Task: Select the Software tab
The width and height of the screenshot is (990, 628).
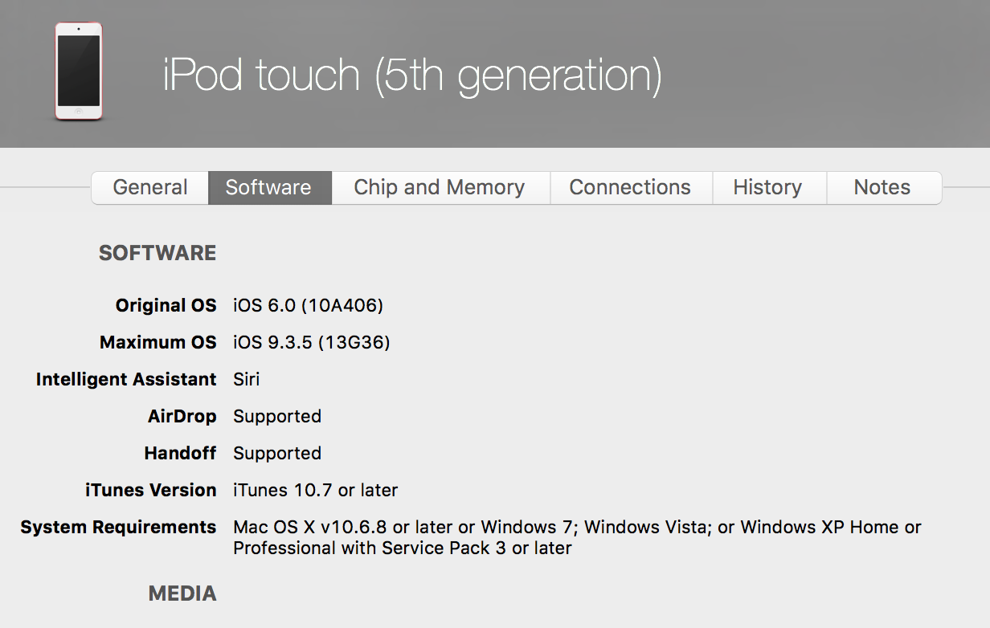Action: click(x=268, y=187)
